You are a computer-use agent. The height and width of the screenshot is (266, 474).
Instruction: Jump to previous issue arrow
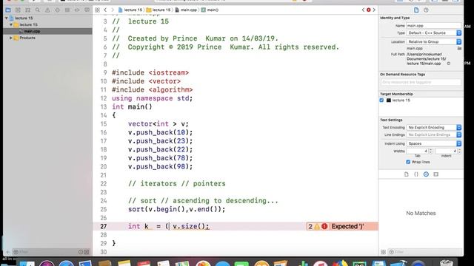363,10
